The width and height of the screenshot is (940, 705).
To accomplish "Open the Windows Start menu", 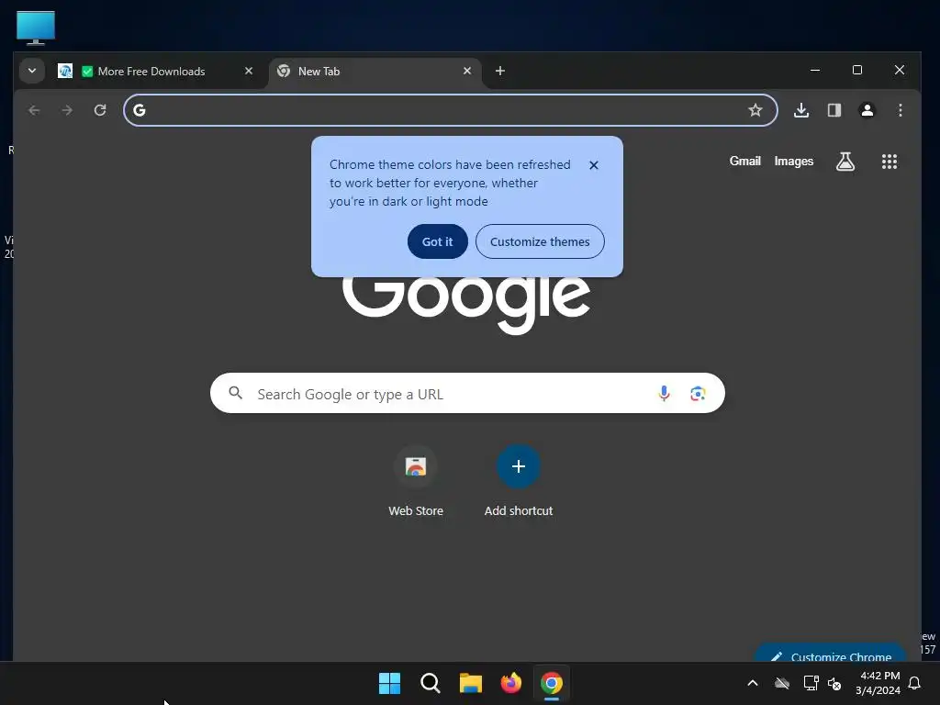I will (x=389, y=683).
